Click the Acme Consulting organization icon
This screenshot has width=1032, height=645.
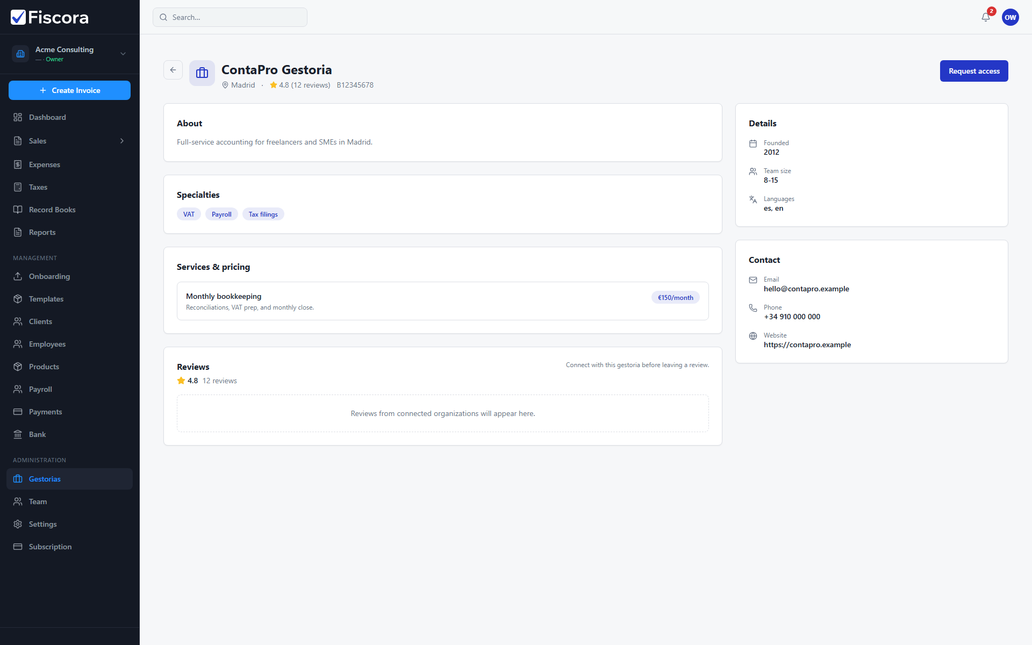(20, 54)
